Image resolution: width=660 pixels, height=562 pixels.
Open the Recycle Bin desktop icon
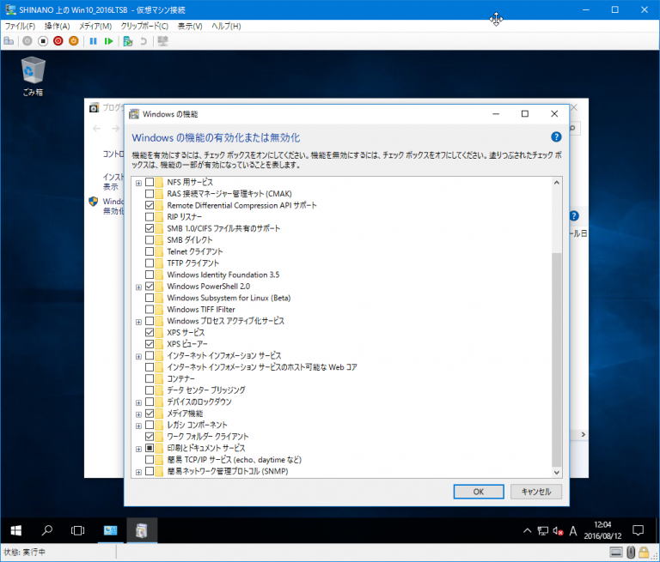coord(33,76)
